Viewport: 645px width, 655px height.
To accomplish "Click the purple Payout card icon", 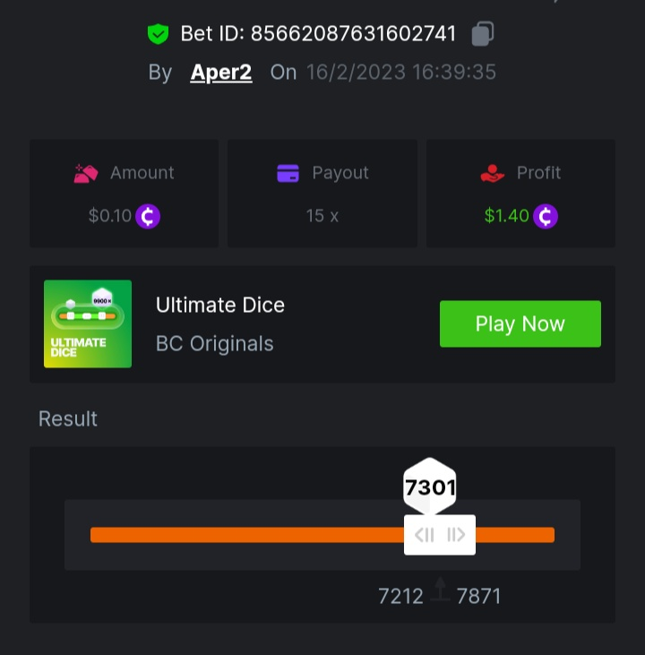I will click(288, 173).
